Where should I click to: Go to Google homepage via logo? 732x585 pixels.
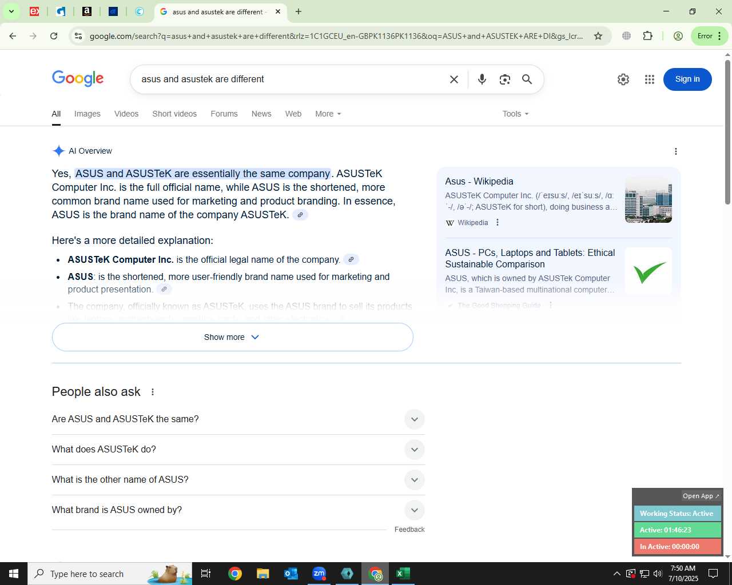[x=78, y=79]
